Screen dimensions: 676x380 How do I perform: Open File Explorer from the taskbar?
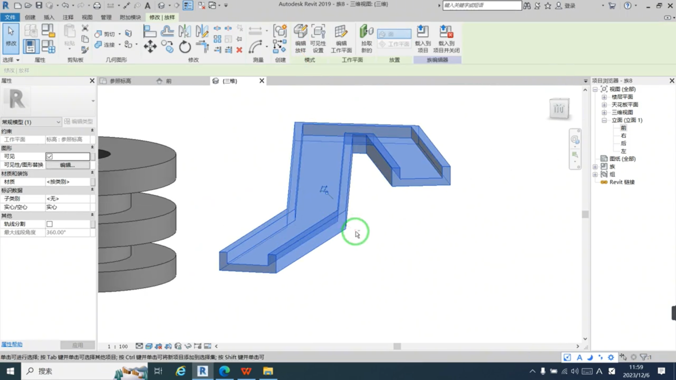click(x=268, y=371)
